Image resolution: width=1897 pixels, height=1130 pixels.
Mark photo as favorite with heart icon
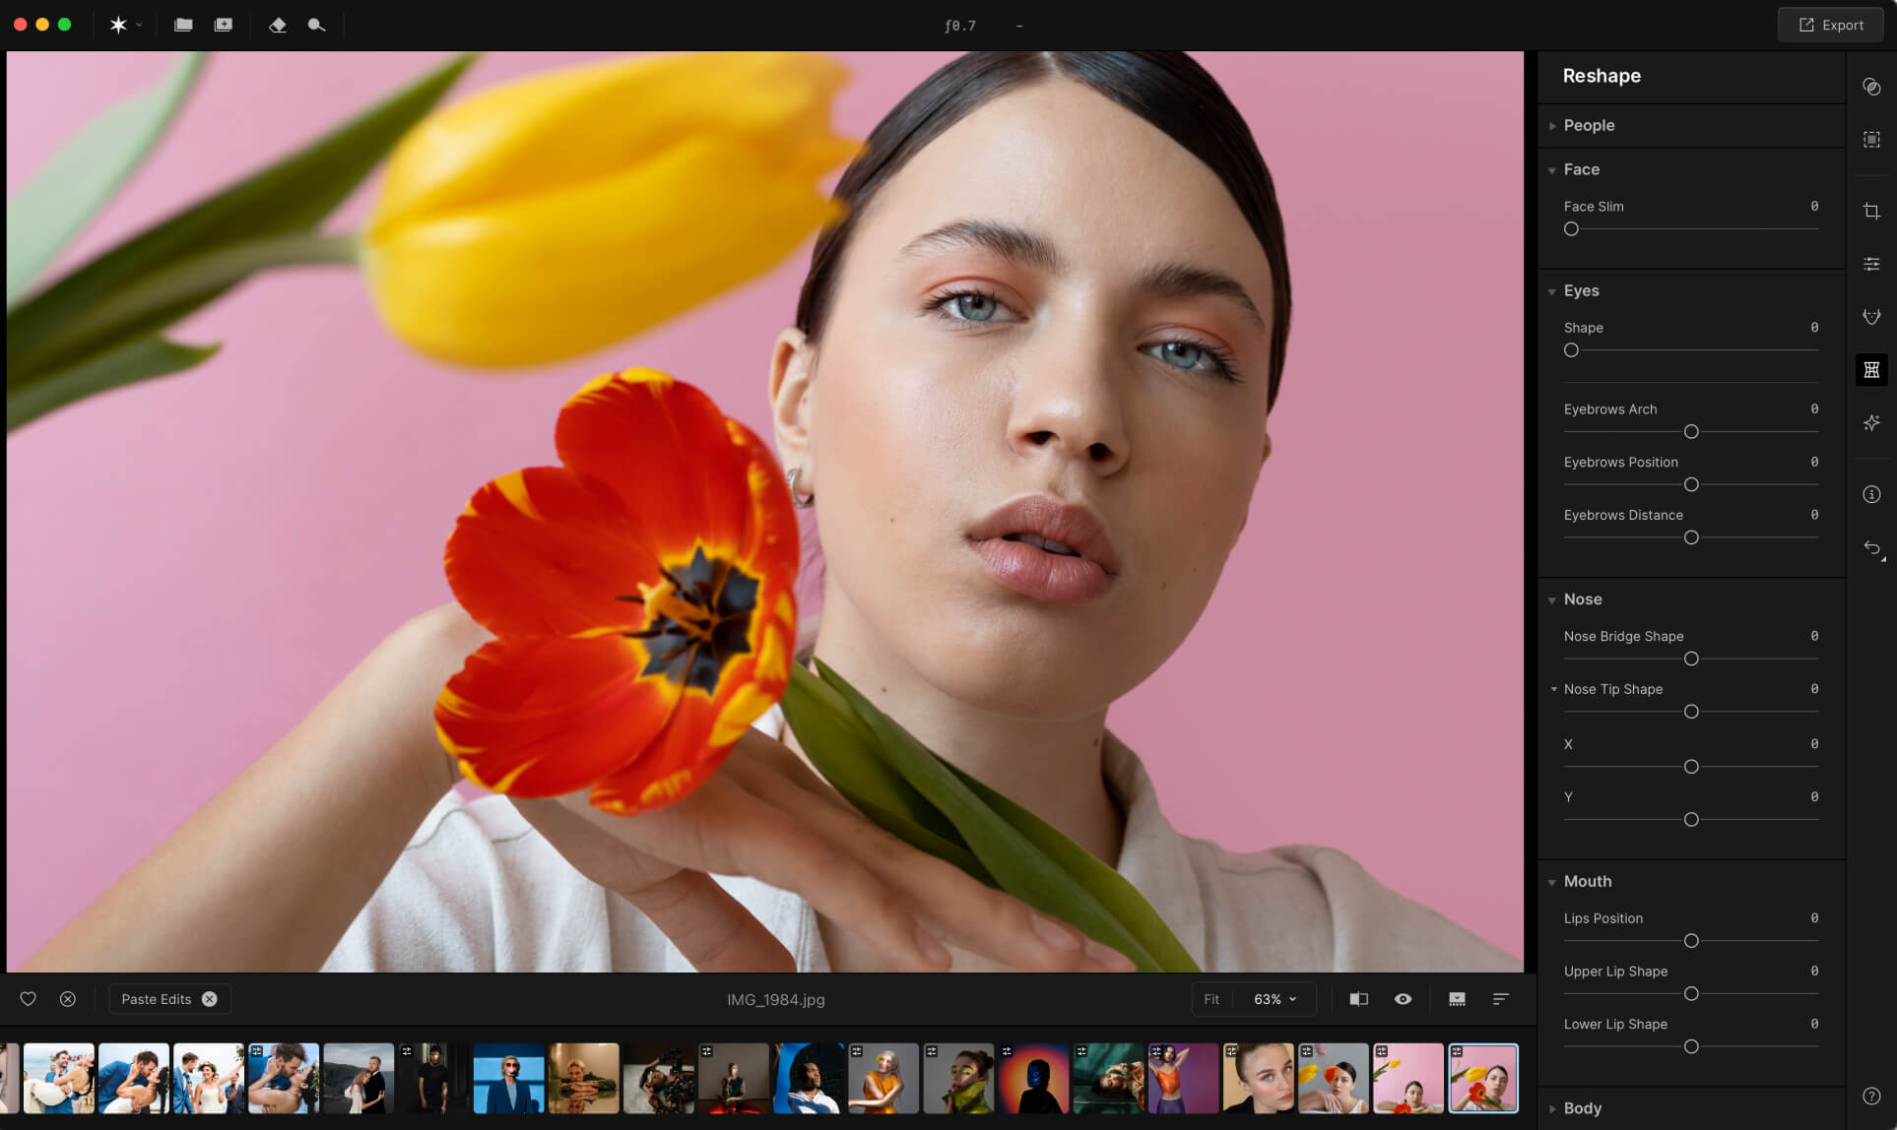pyautogui.click(x=28, y=999)
